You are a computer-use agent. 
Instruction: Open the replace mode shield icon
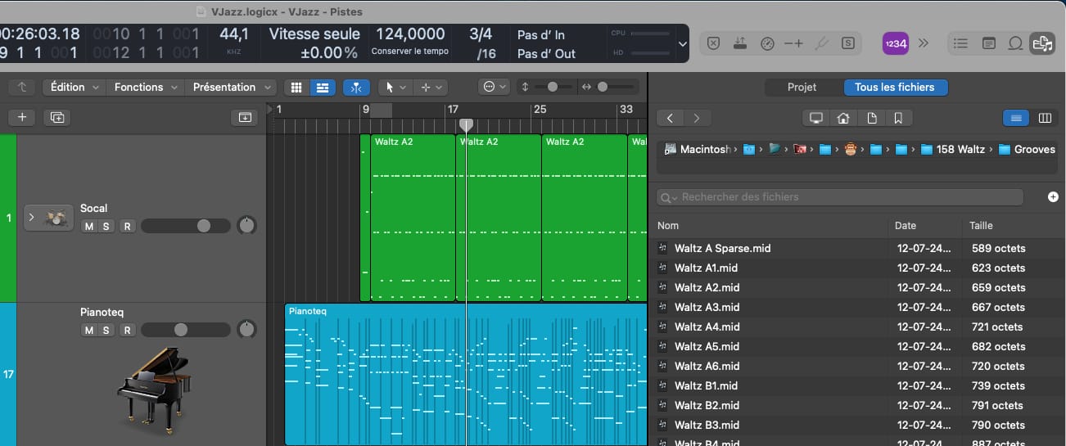point(713,43)
